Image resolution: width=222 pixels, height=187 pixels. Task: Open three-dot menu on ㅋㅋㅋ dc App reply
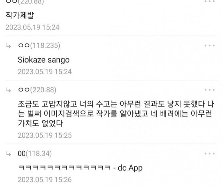click(x=210, y=154)
